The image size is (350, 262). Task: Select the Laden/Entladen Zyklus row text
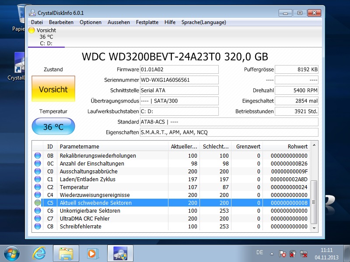[87, 179]
